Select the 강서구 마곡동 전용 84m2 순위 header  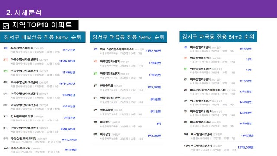[x=218, y=37]
